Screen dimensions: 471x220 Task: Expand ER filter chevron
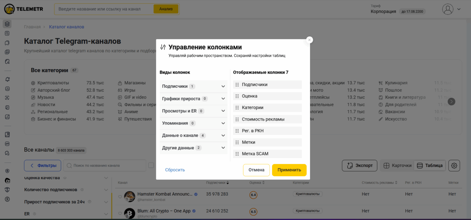point(106,214)
